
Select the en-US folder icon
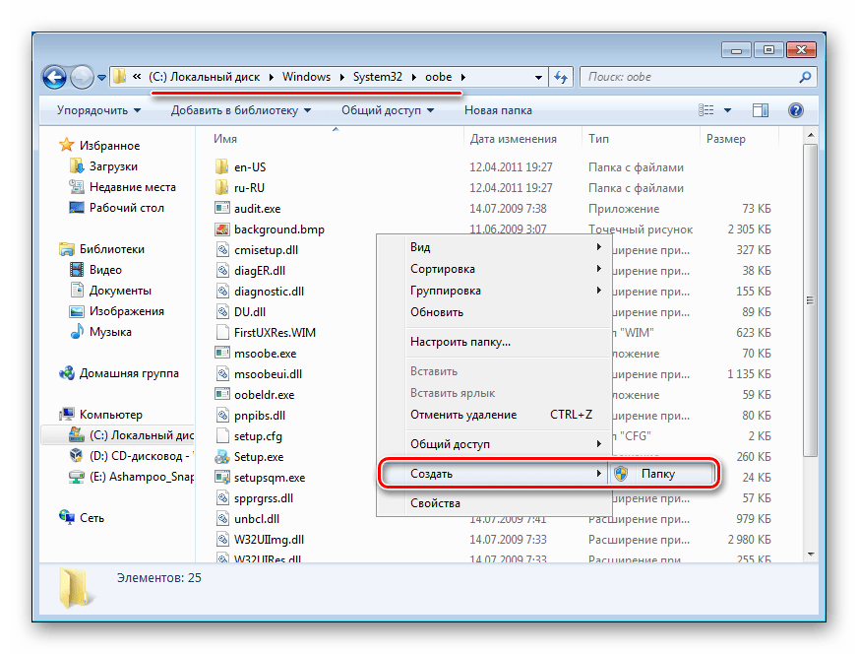222,167
